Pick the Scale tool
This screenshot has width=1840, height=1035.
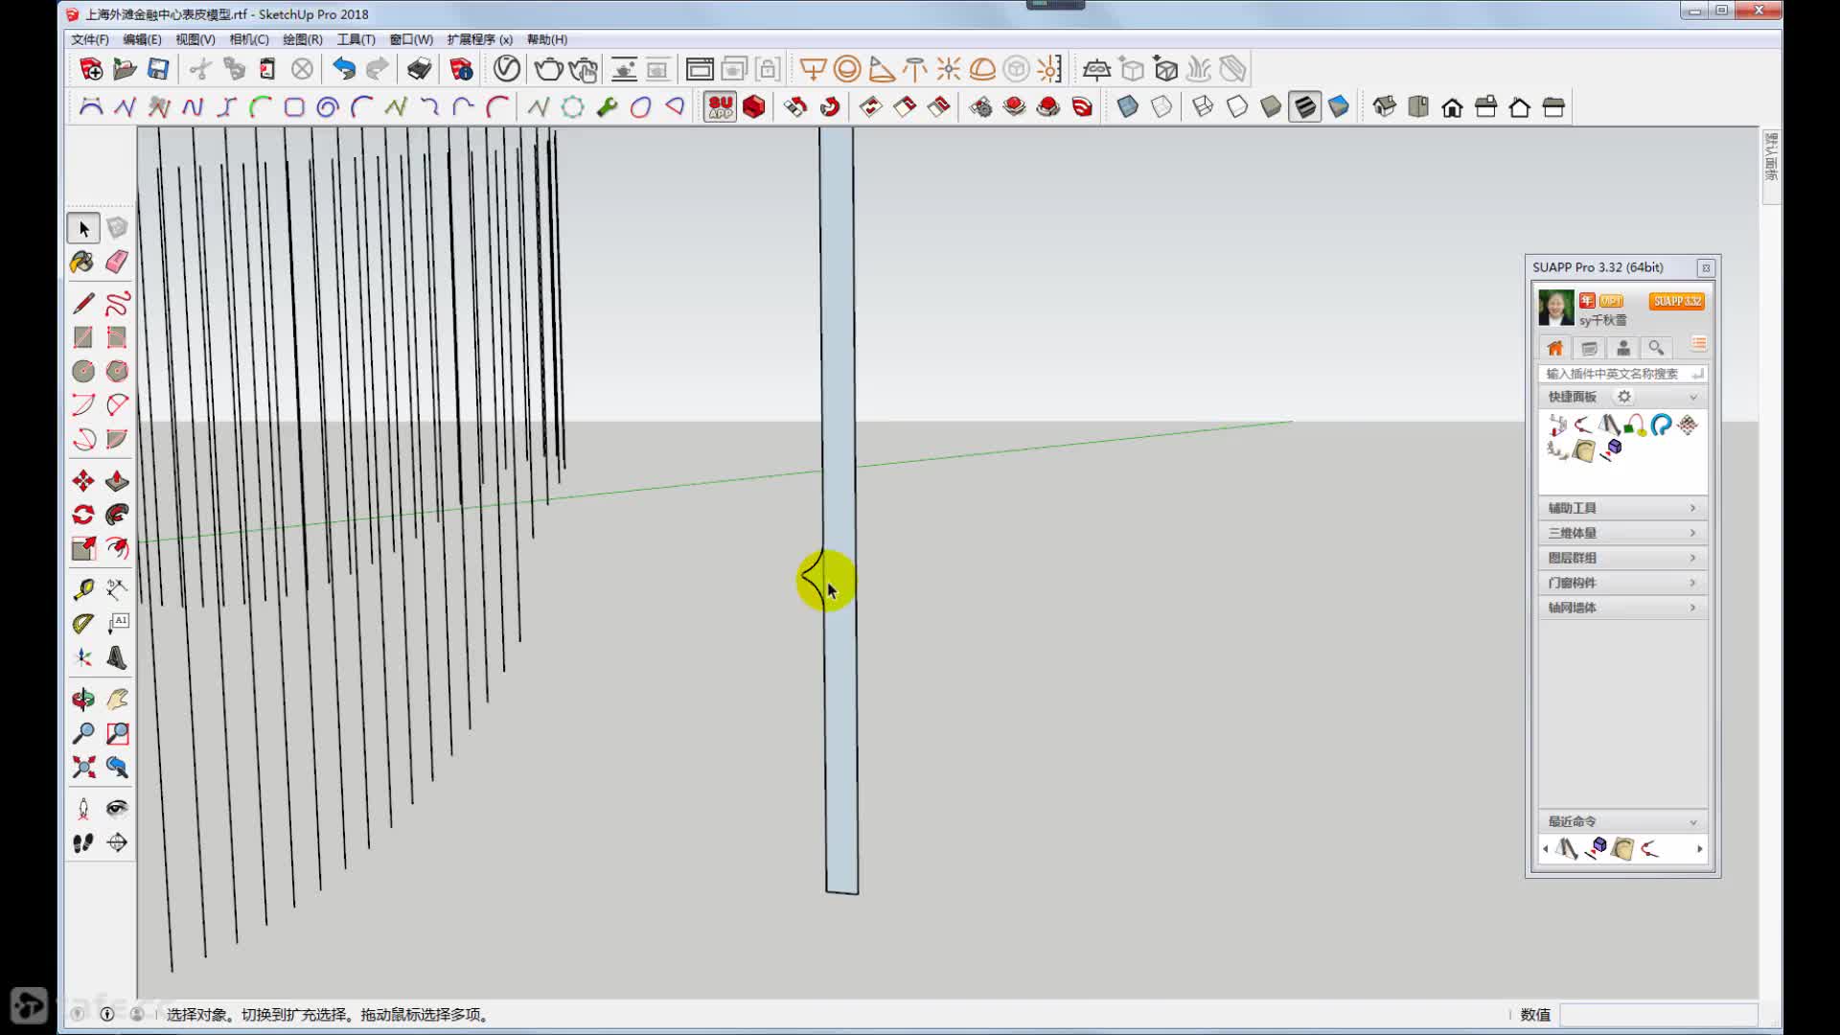(x=83, y=548)
